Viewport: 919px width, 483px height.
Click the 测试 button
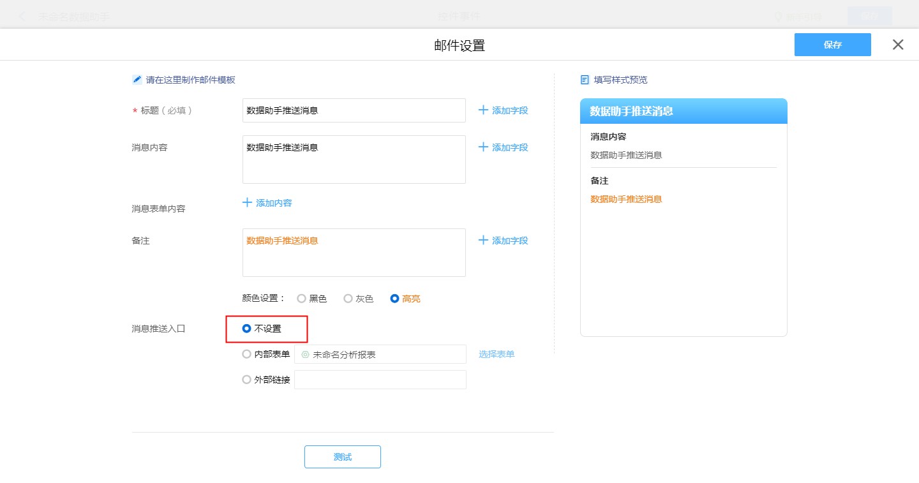click(343, 457)
